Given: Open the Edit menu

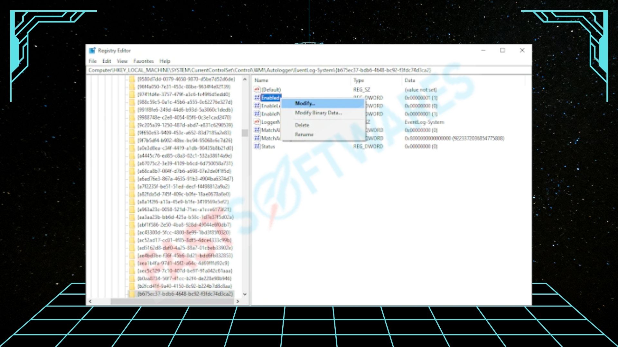Looking at the screenshot, I should click(107, 61).
